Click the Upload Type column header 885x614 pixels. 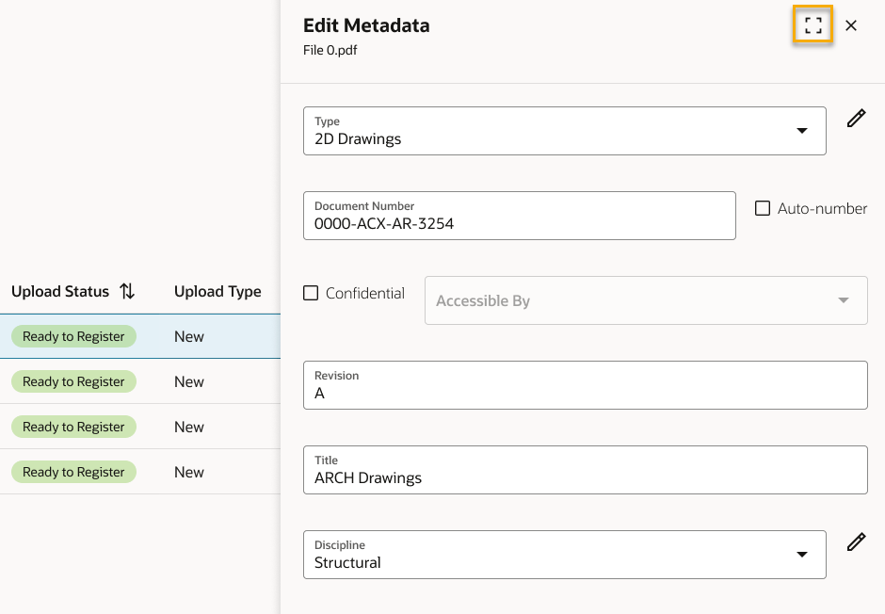coord(217,292)
